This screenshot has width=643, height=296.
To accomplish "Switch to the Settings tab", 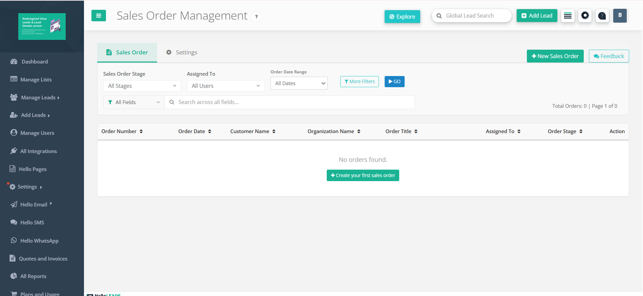I will click(181, 52).
